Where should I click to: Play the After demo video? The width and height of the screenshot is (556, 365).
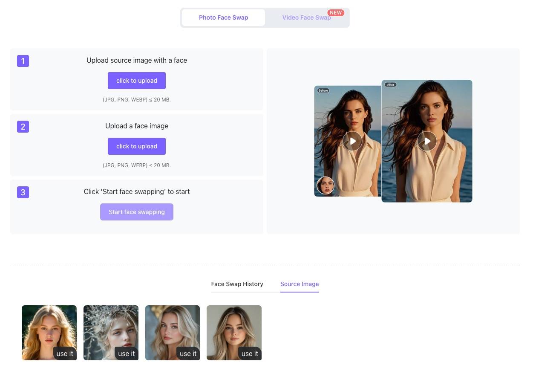(x=426, y=141)
